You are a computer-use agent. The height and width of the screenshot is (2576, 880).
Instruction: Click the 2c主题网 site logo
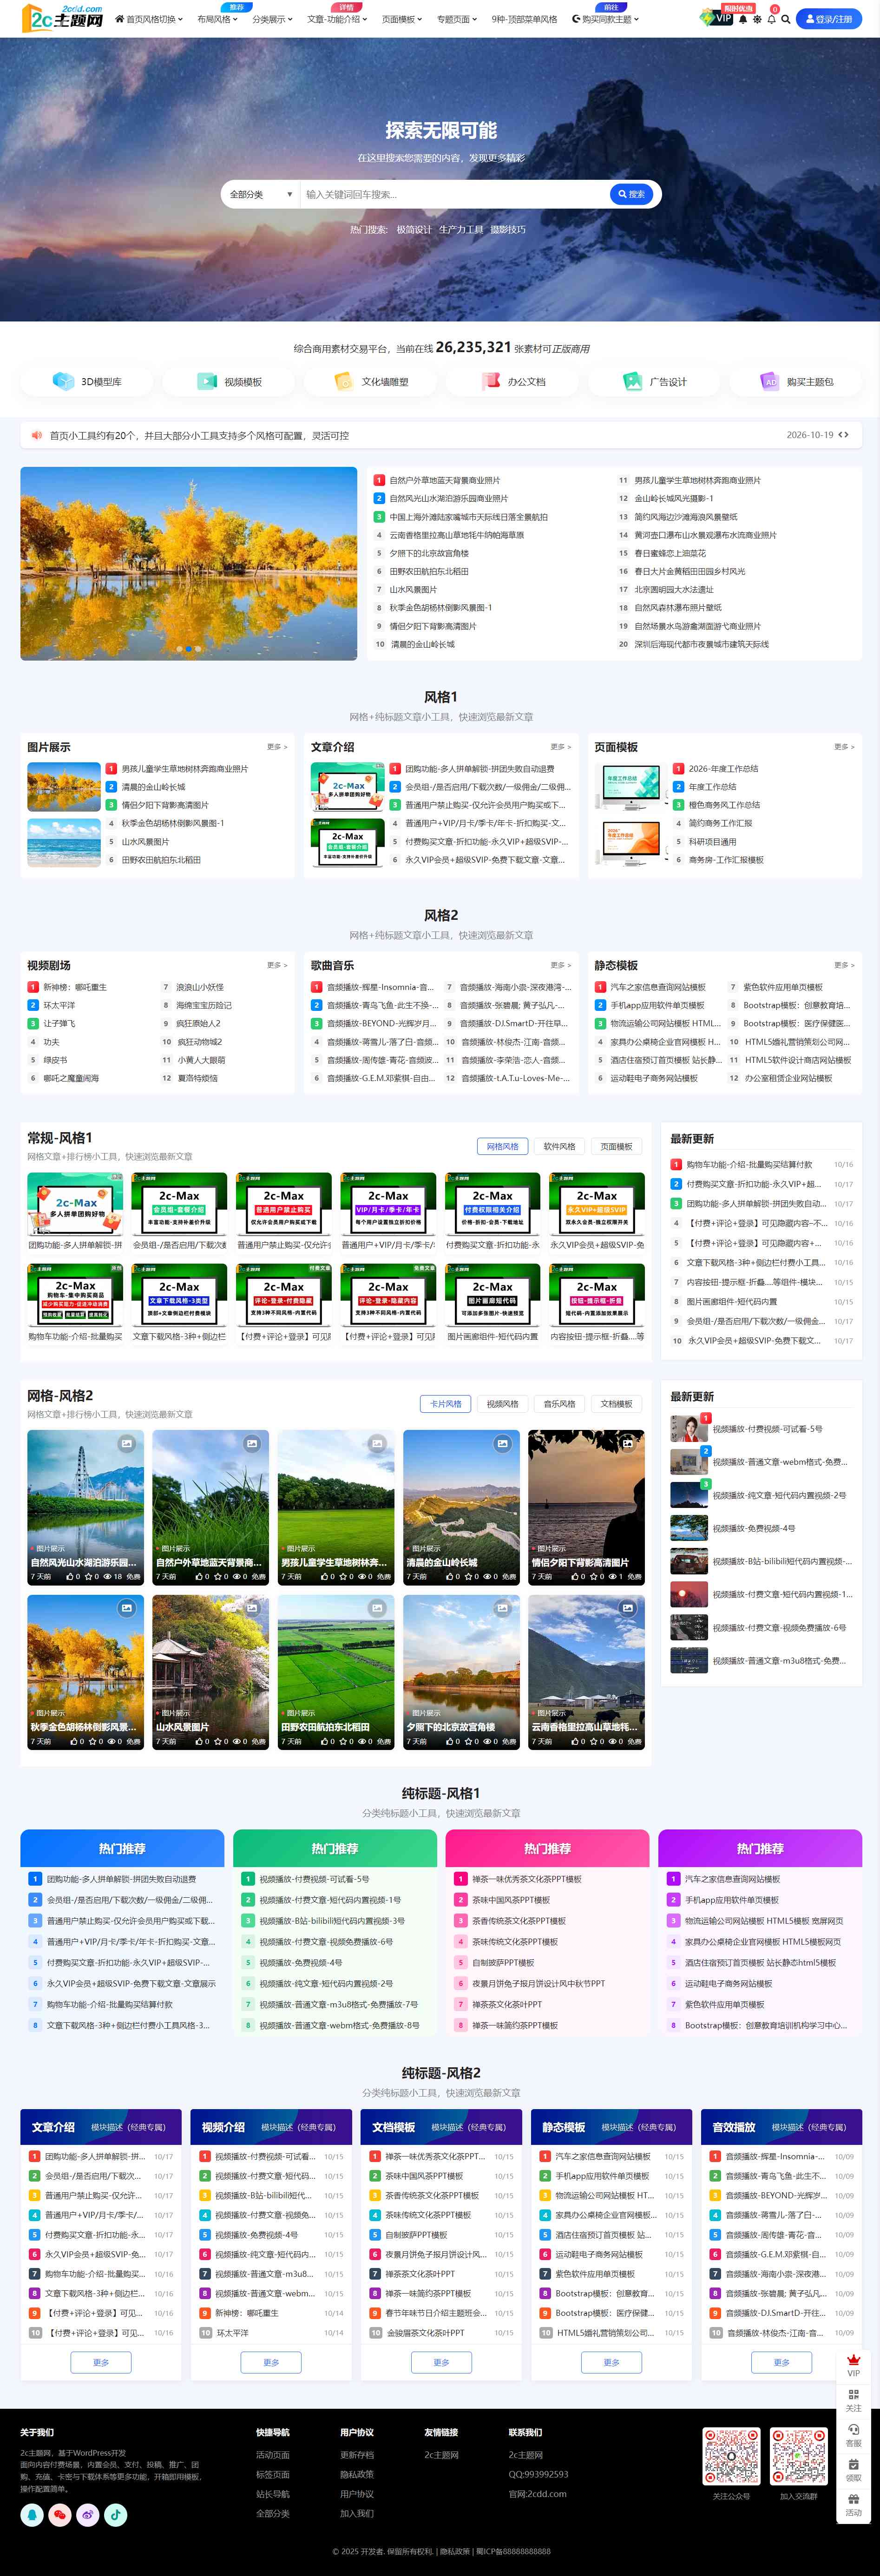tap(62, 18)
